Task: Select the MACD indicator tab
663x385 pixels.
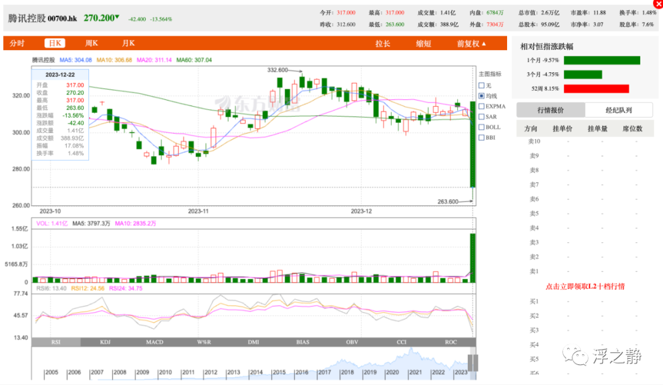Action: tap(154, 342)
